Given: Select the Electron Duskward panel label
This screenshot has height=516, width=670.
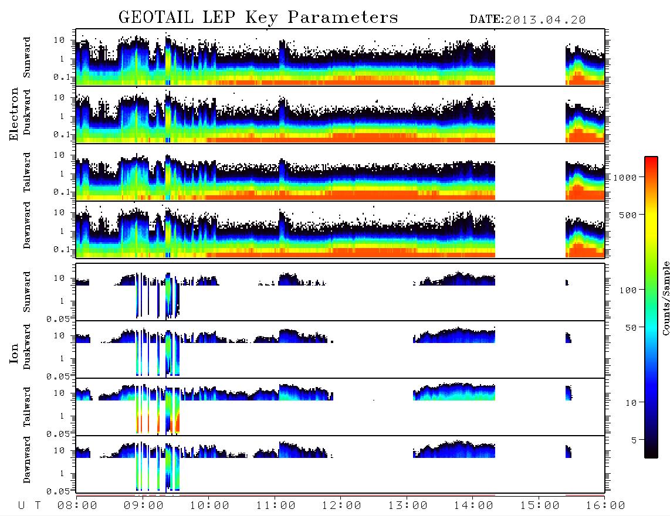Looking at the screenshot, I should click(27, 113).
